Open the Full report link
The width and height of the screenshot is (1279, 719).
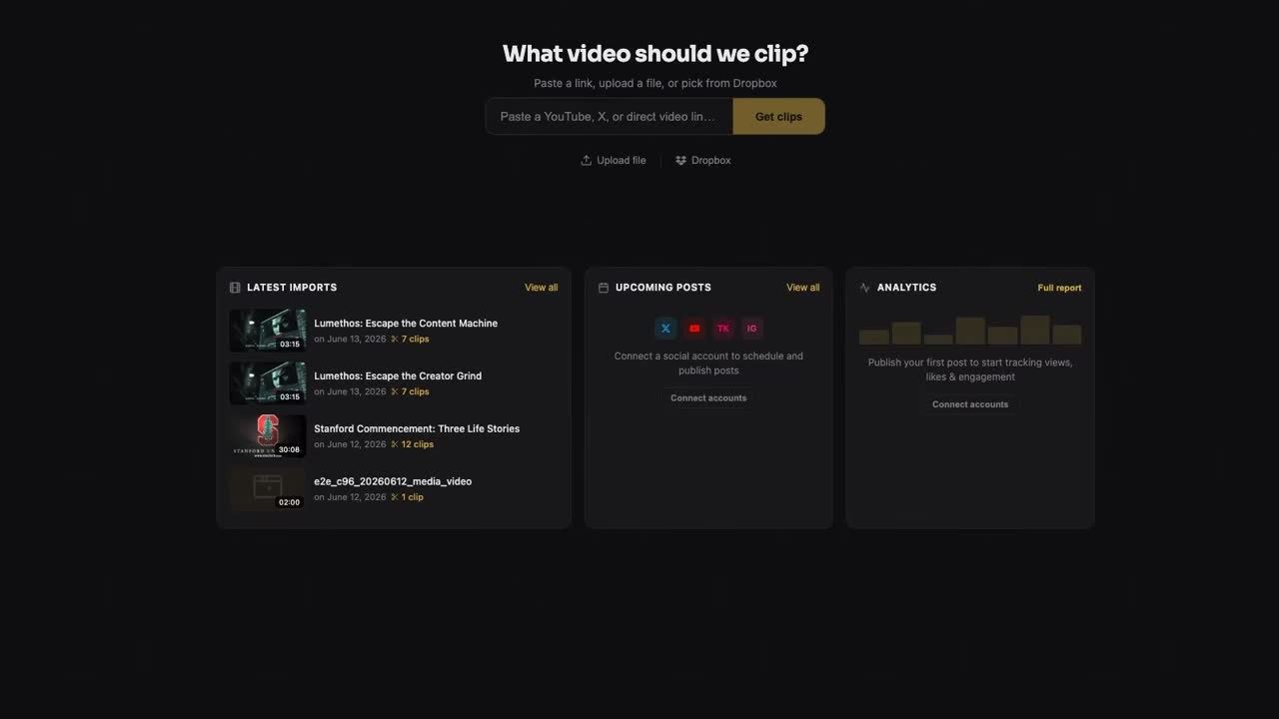1059,288
